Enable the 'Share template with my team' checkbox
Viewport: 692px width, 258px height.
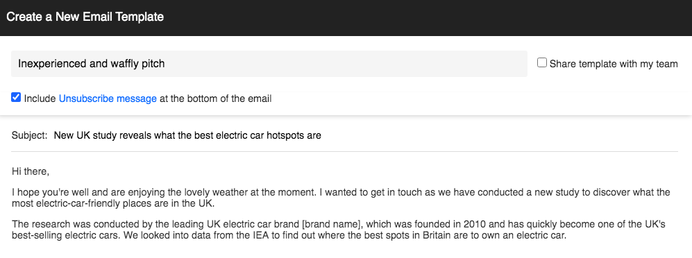(542, 62)
